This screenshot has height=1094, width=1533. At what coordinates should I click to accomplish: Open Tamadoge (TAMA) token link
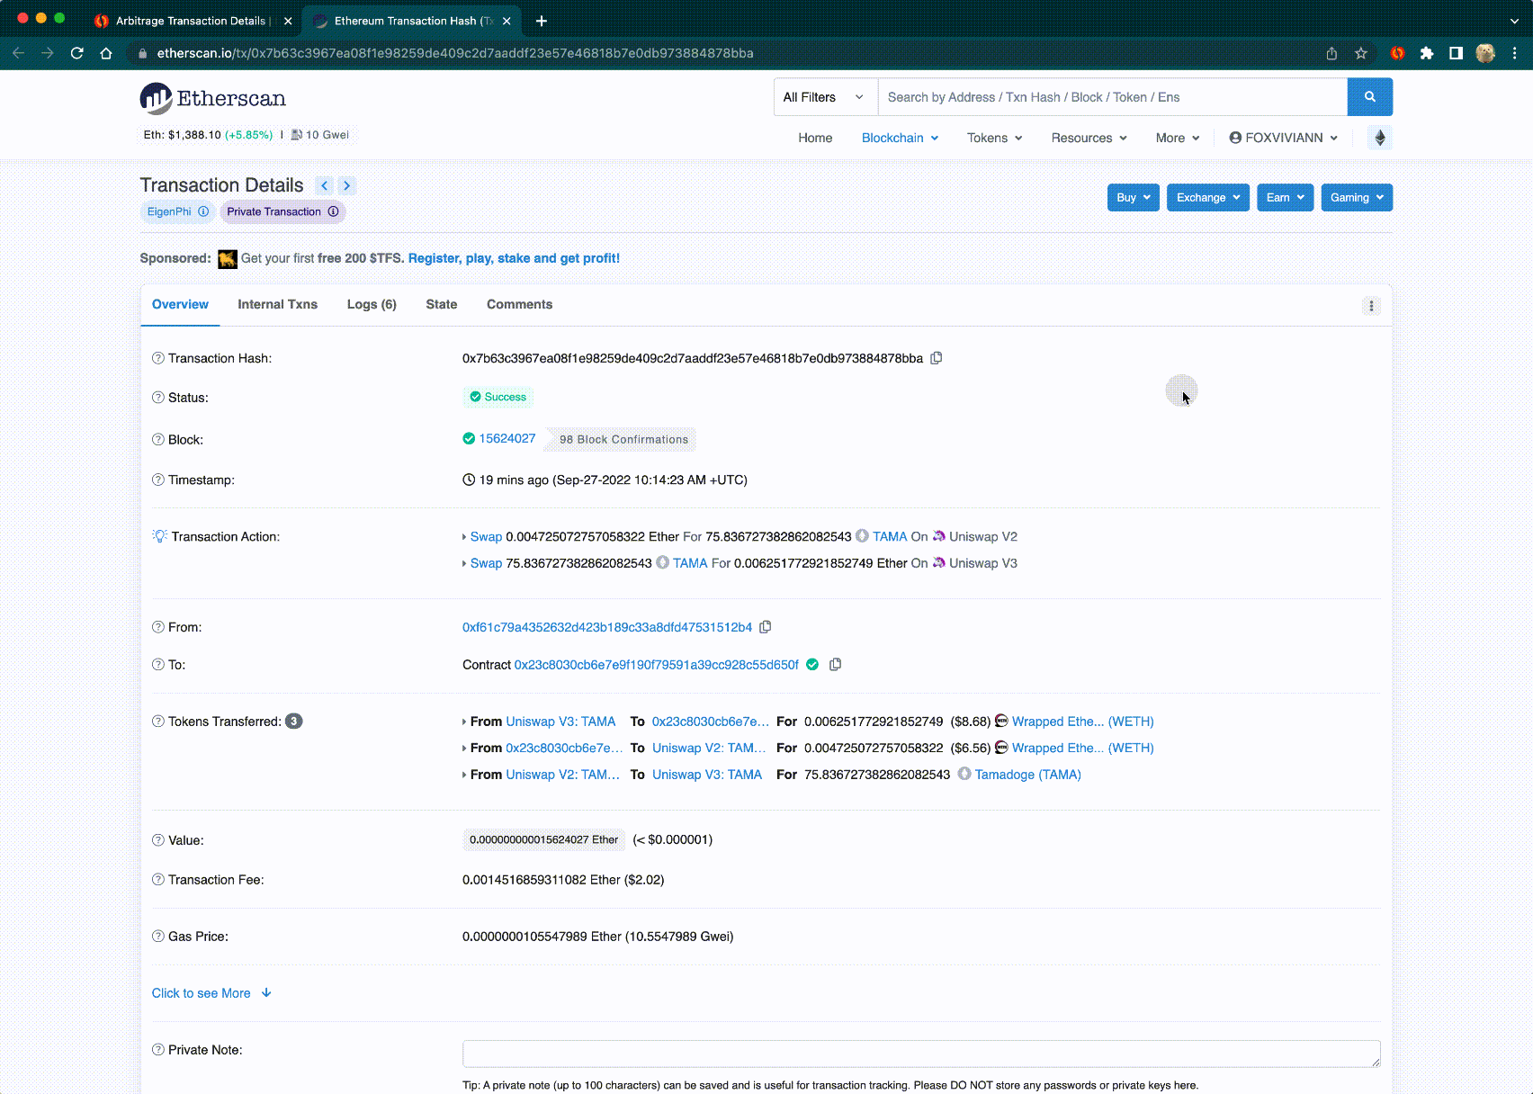click(1027, 775)
